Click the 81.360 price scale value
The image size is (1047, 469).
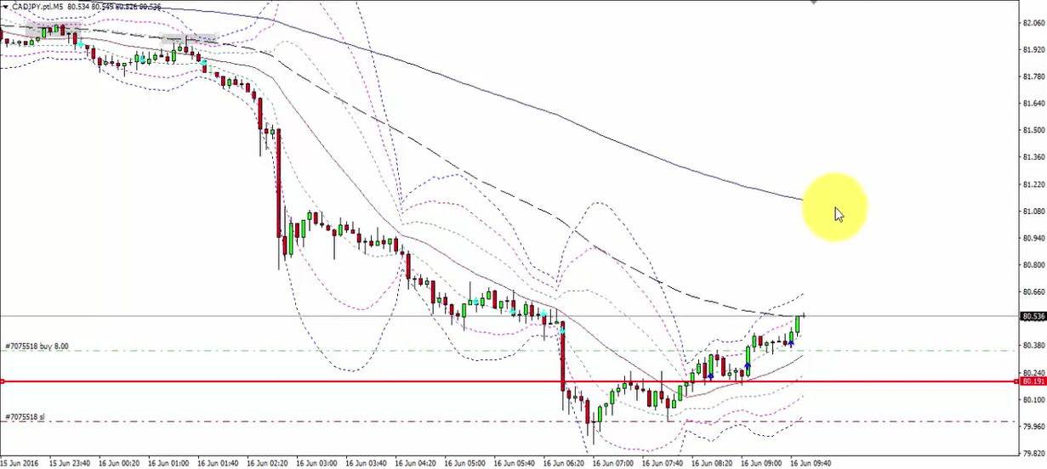pos(1033,157)
